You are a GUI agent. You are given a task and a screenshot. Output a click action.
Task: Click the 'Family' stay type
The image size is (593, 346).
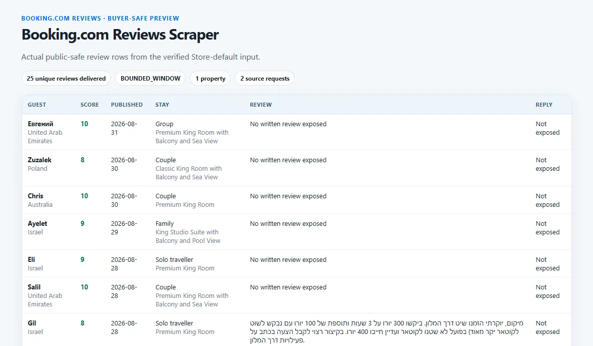coord(165,223)
